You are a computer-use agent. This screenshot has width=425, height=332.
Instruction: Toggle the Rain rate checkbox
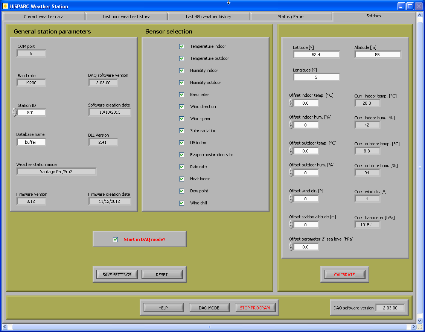click(x=181, y=167)
